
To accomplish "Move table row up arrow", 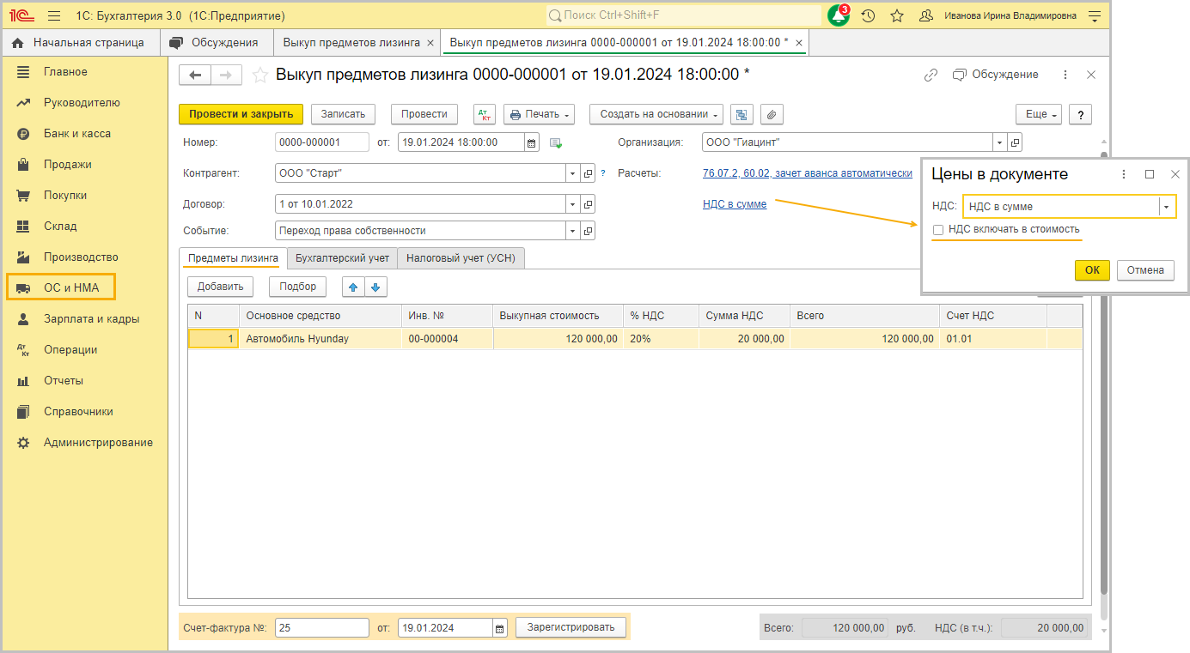I will point(352,287).
